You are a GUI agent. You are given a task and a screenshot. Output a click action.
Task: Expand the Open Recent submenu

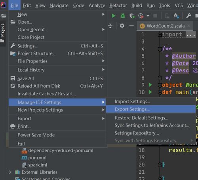click(57, 30)
